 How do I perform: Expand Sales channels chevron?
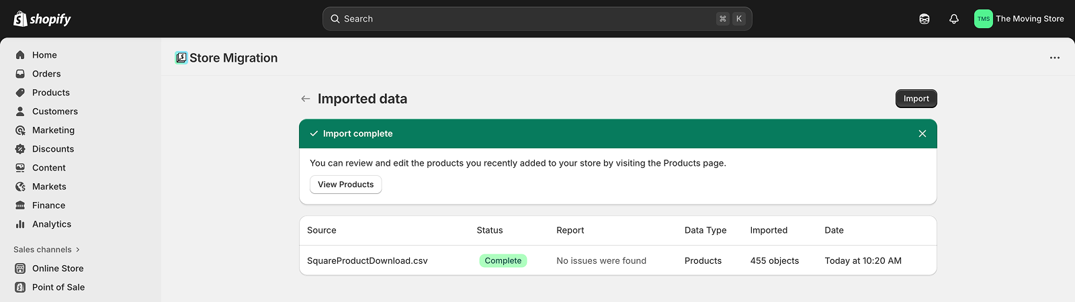pos(78,250)
